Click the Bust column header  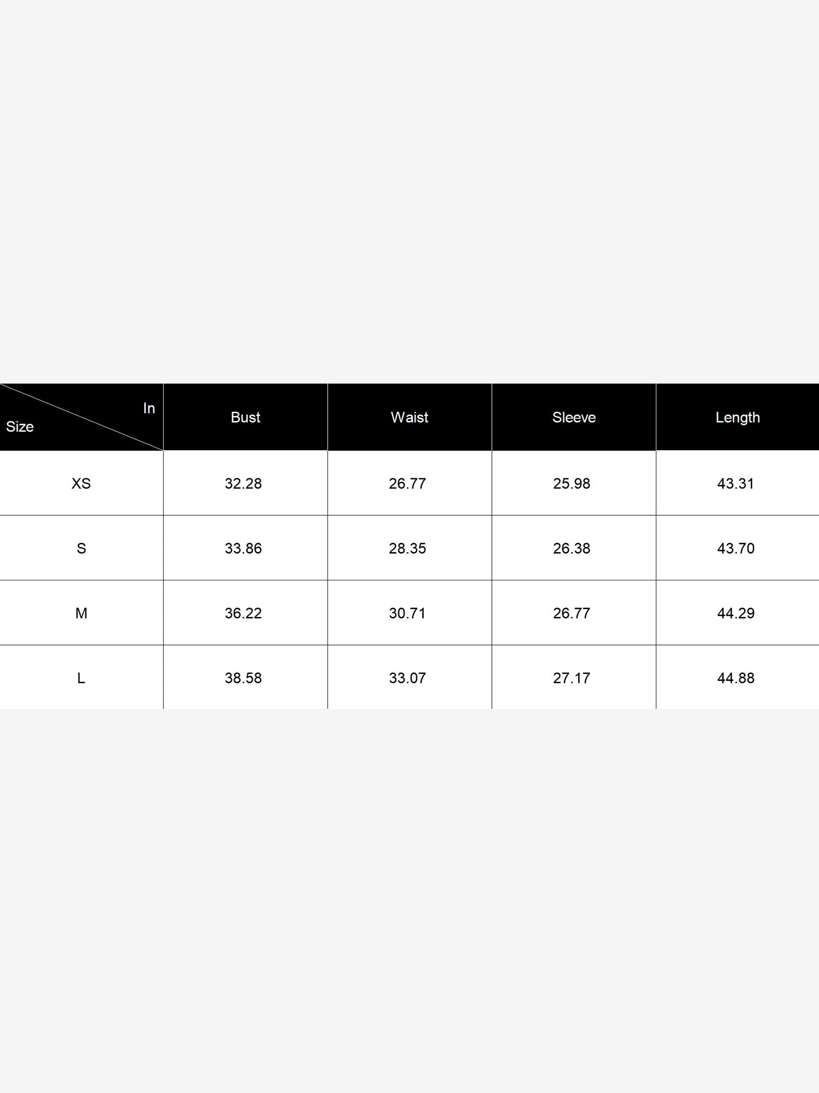point(245,417)
